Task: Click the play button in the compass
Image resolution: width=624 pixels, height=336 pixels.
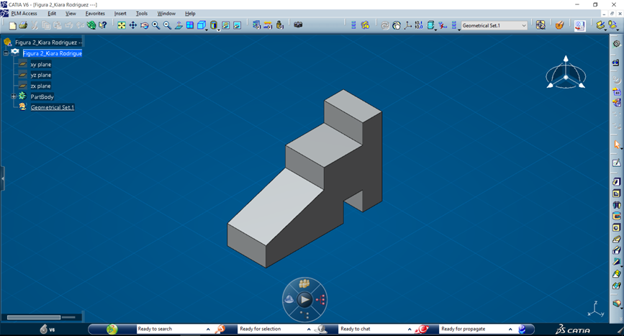Action: pos(304,299)
